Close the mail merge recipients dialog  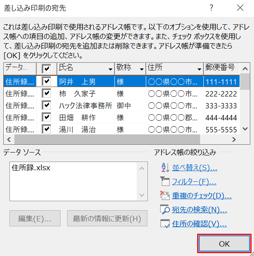click(x=240, y=8)
